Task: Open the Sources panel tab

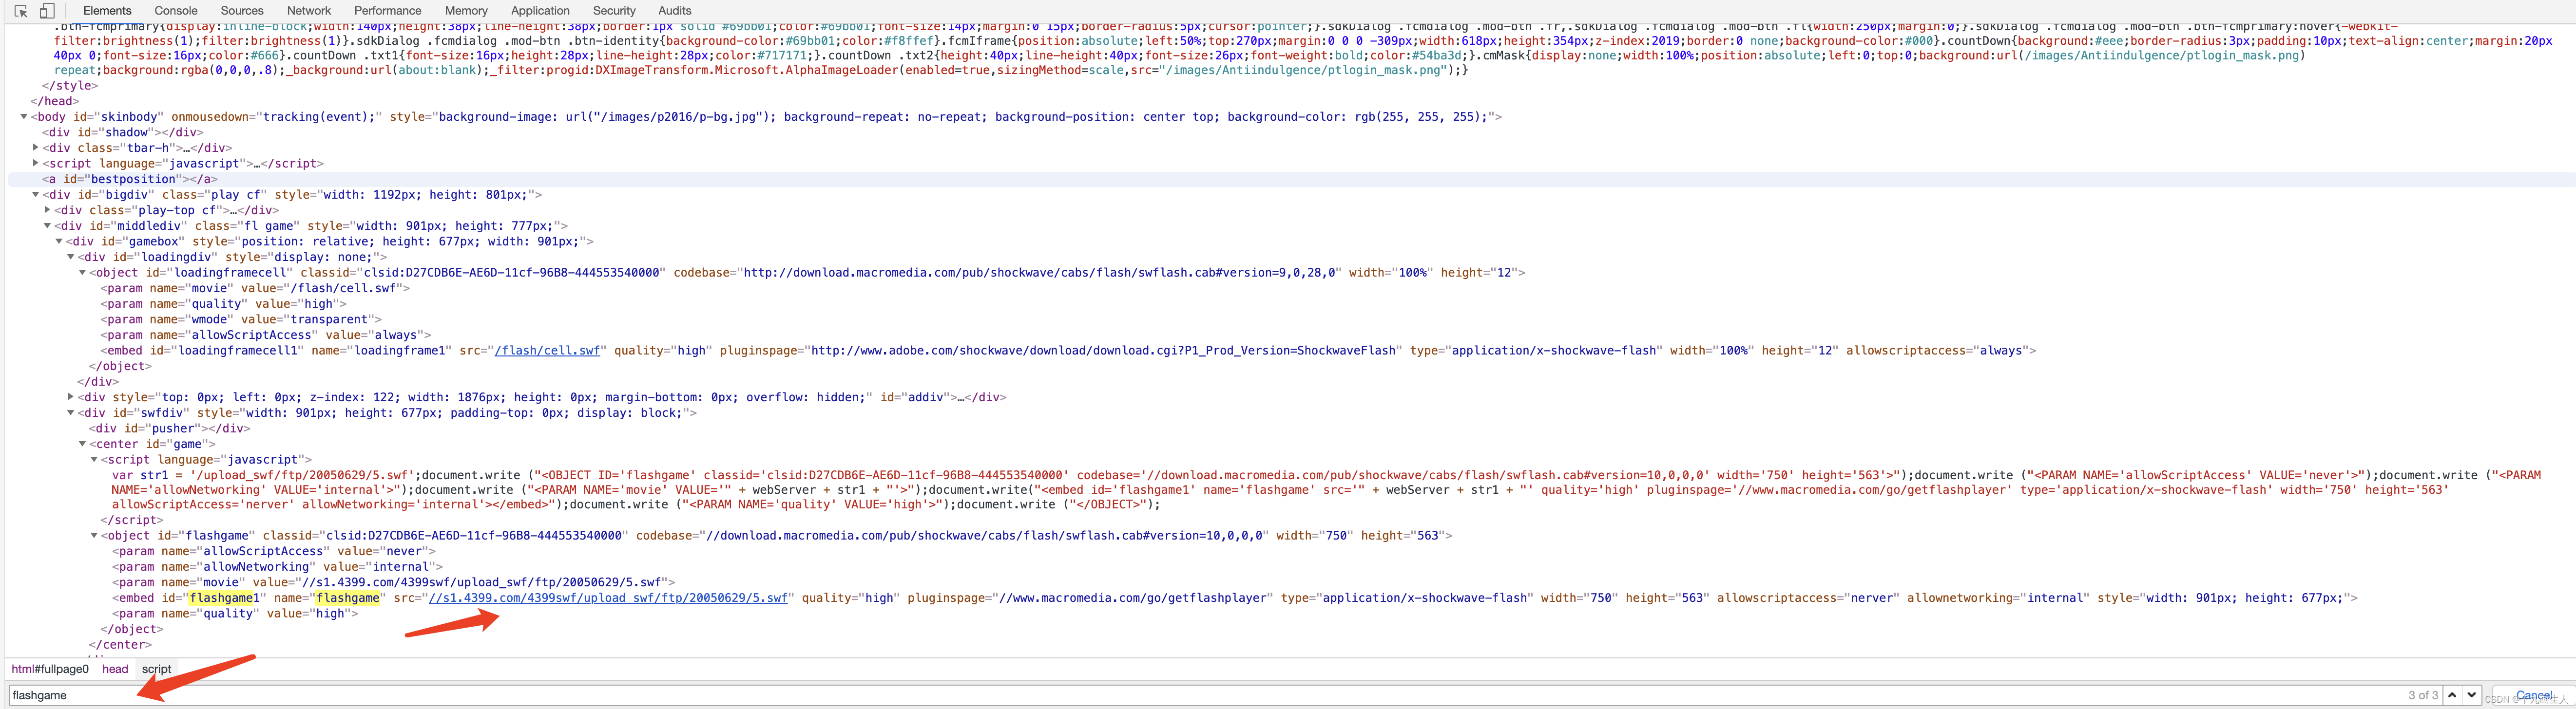Action: (242, 11)
